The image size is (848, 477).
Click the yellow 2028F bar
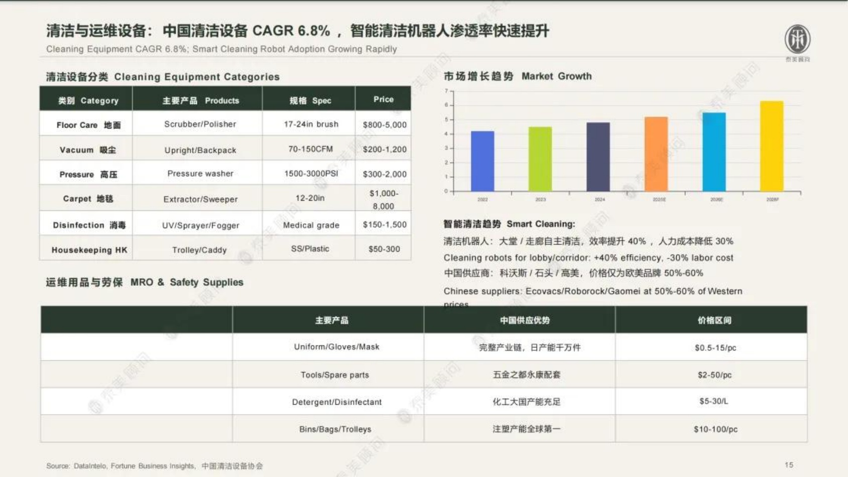pos(772,146)
